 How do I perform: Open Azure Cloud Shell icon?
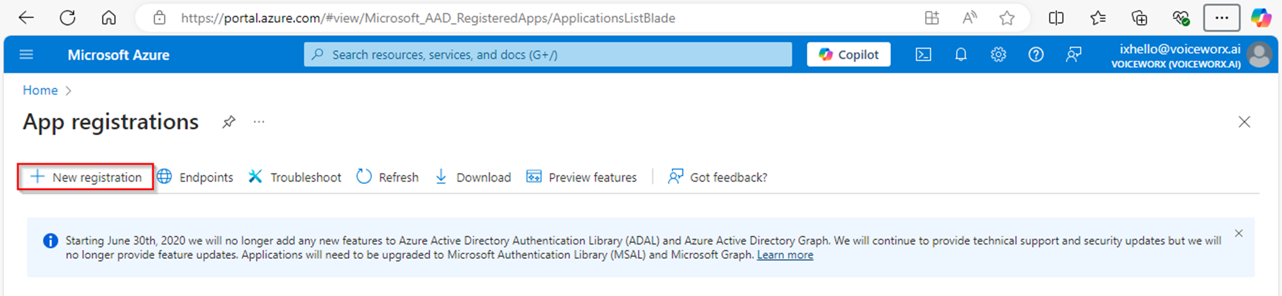point(923,55)
